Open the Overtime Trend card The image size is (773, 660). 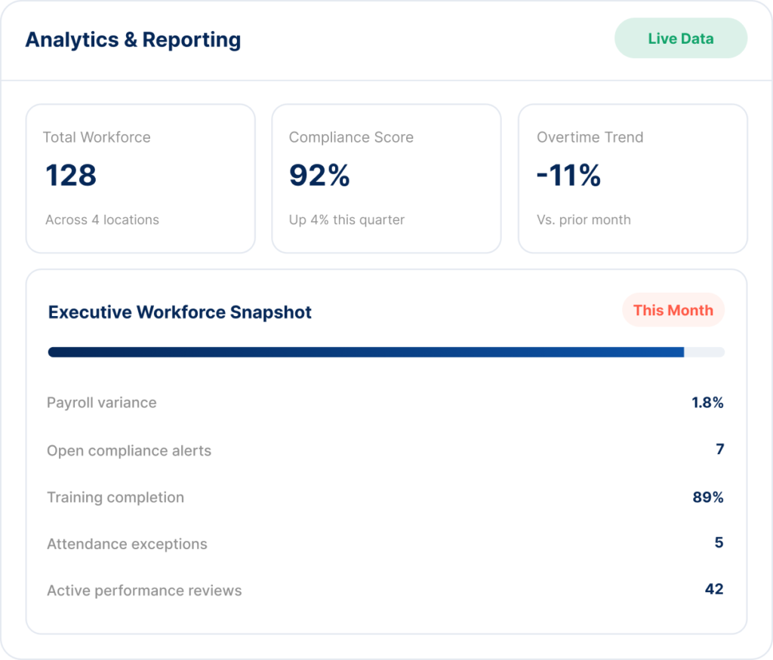(633, 178)
